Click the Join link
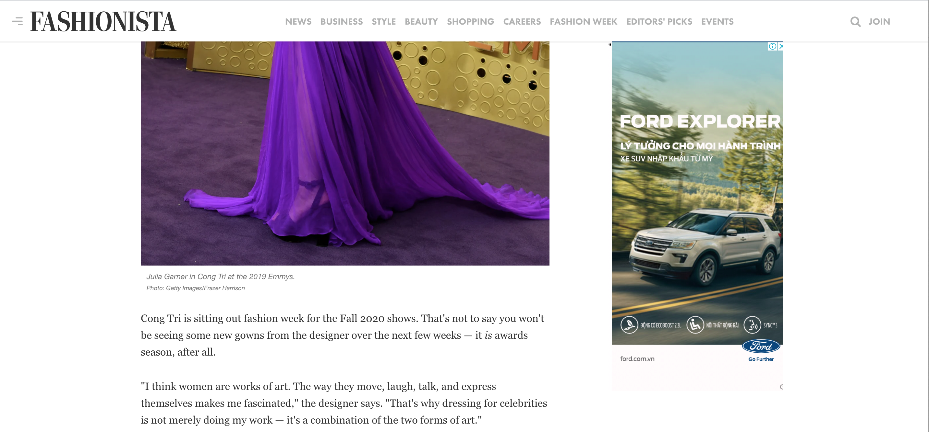Viewport: 929px width, 432px height. pyautogui.click(x=879, y=22)
